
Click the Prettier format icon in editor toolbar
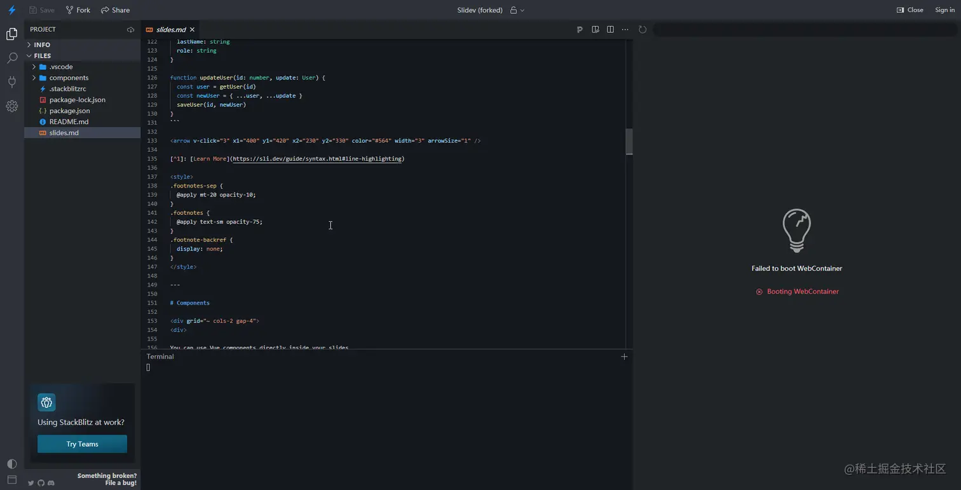coord(580,29)
